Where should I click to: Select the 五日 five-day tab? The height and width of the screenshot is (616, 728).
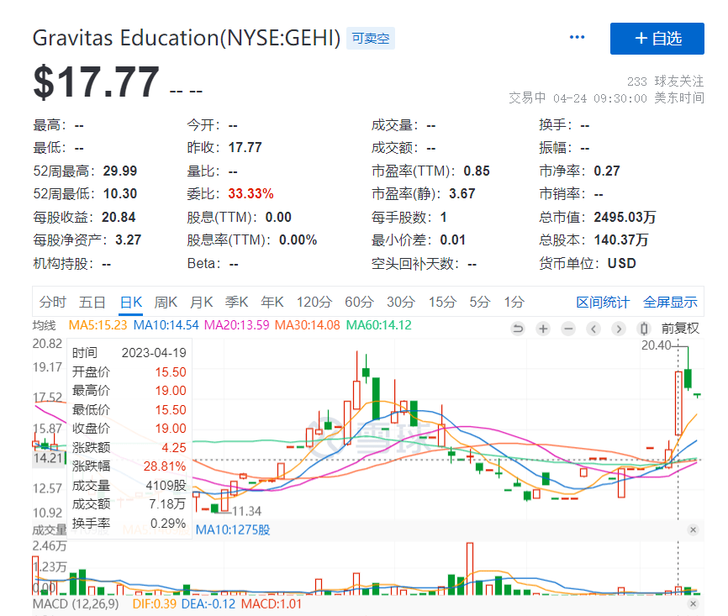tap(92, 302)
